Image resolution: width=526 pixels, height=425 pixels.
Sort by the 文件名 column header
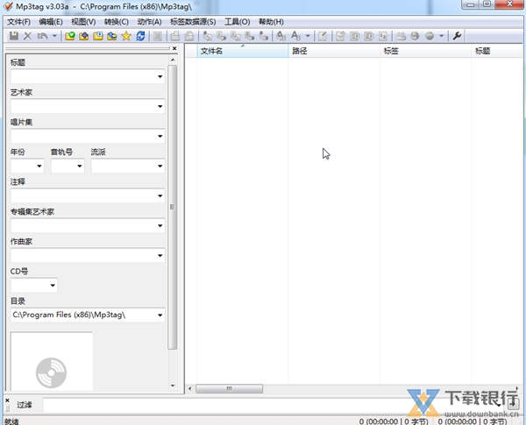coord(242,51)
